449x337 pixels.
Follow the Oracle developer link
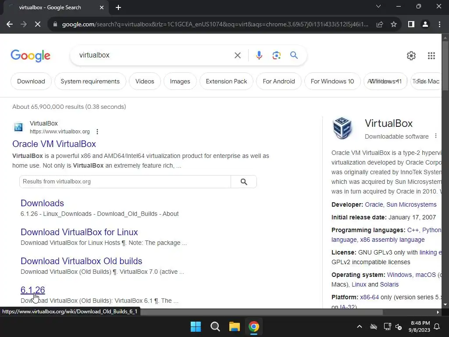374,204
